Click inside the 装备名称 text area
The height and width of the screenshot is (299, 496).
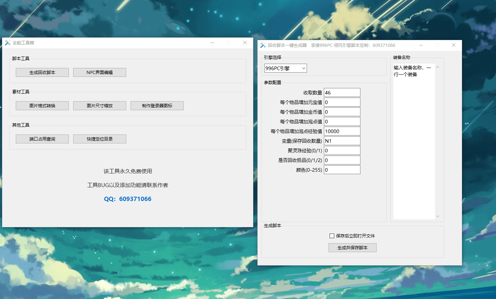click(x=414, y=143)
